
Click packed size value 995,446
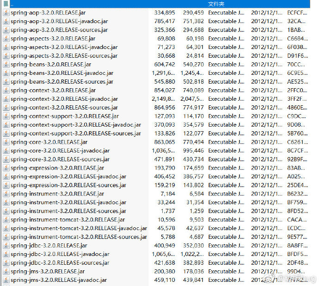click(193, 151)
